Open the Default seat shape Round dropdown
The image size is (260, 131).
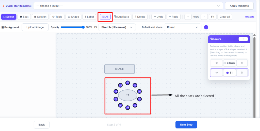[182, 27]
